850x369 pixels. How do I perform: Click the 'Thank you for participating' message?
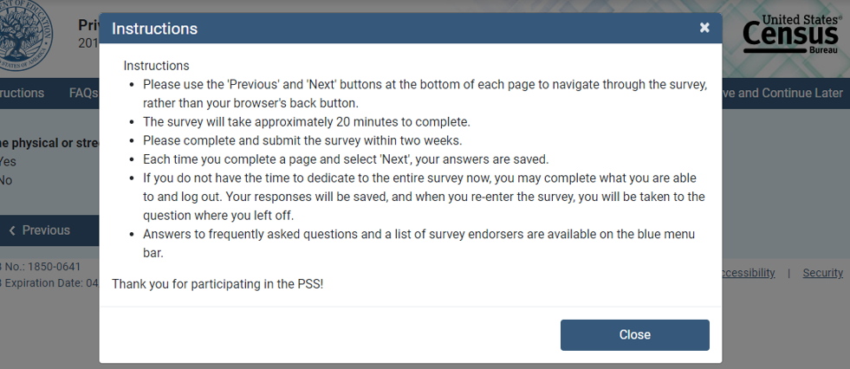pos(217,283)
